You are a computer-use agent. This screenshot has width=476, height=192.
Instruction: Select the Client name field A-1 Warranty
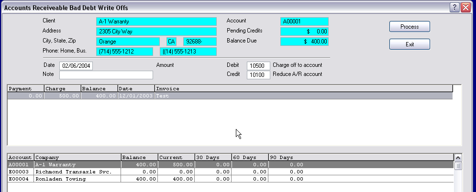tap(156, 21)
